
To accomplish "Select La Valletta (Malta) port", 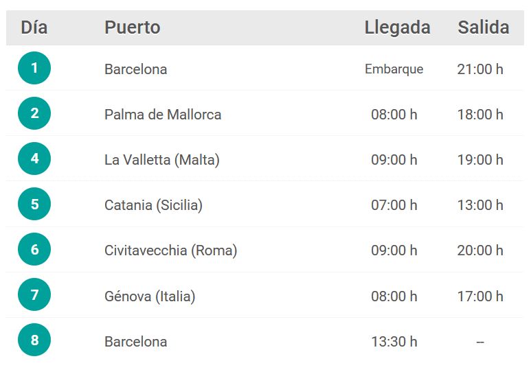I will pos(162,160).
